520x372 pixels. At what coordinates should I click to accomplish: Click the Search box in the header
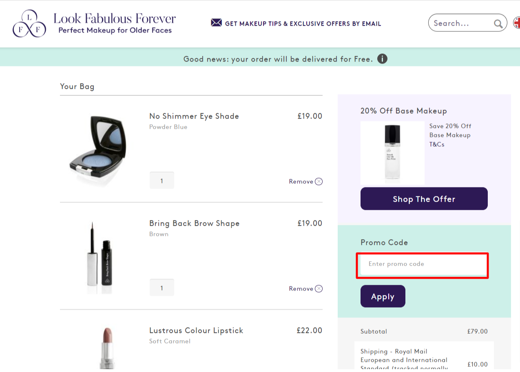pyautogui.click(x=461, y=23)
